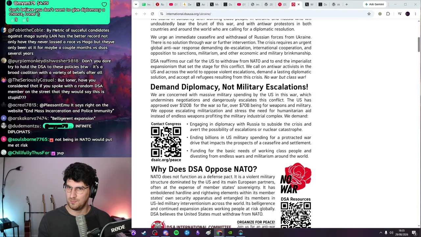Open the 'Me' X tab
The height and width of the screenshot is (237, 421).
(214, 4)
